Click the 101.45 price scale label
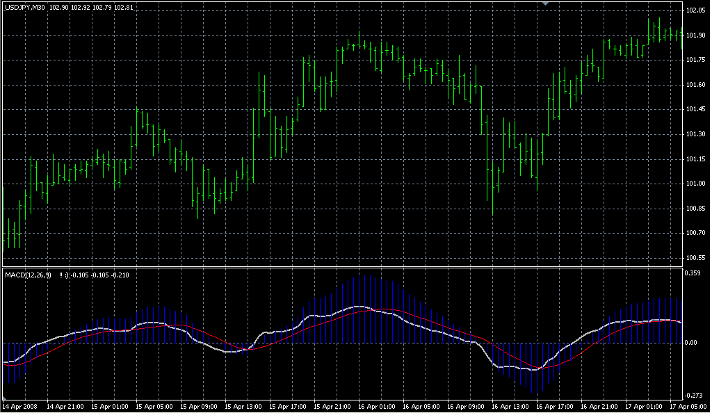 click(x=695, y=109)
